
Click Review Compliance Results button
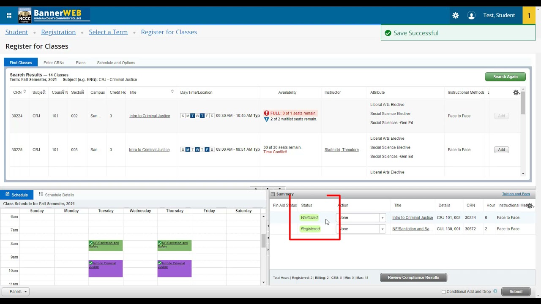click(x=413, y=277)
